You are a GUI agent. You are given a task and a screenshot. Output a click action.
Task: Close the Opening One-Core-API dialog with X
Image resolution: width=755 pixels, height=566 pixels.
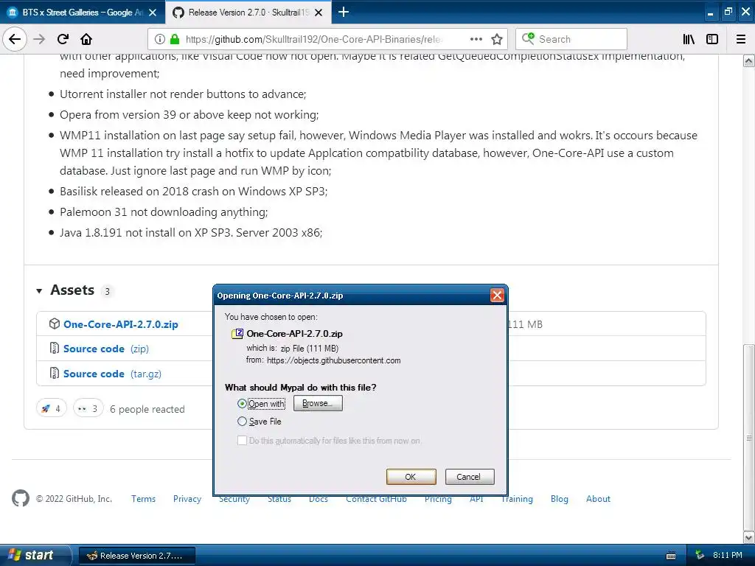[497, 295]
